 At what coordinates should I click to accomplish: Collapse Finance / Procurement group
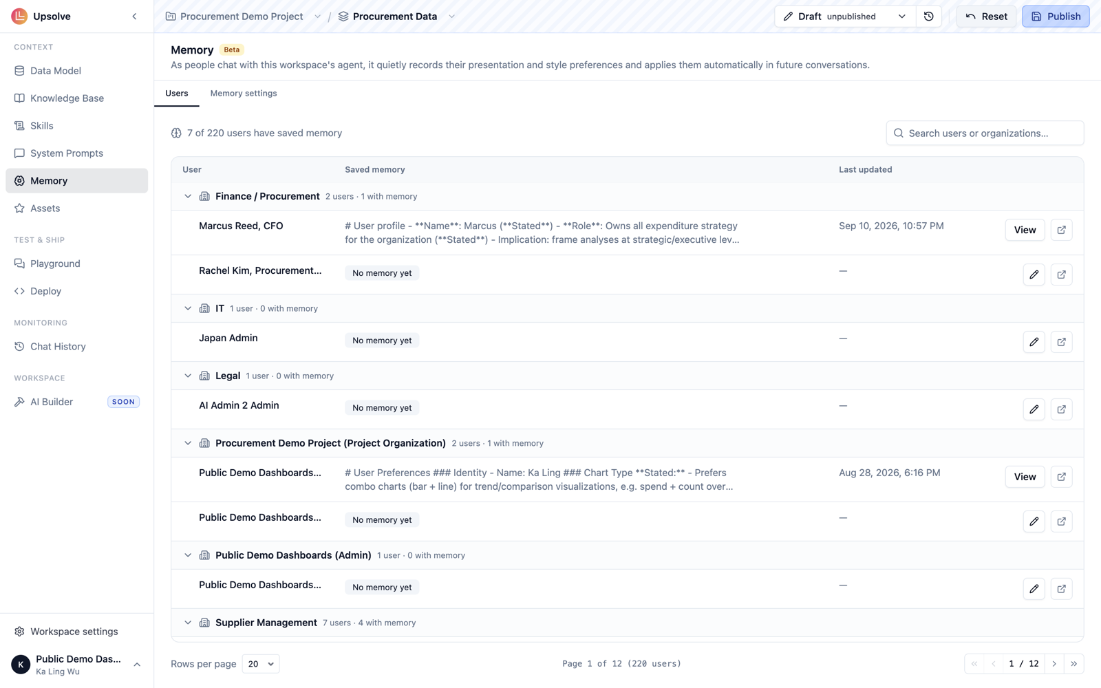click(188, 197)
